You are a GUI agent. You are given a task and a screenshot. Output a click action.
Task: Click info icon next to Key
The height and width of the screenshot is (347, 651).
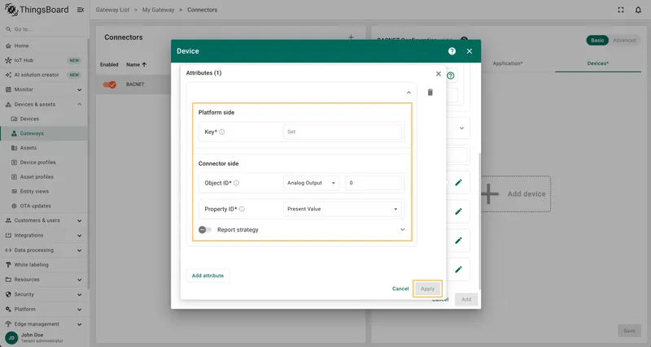click(x=222, y=132)
